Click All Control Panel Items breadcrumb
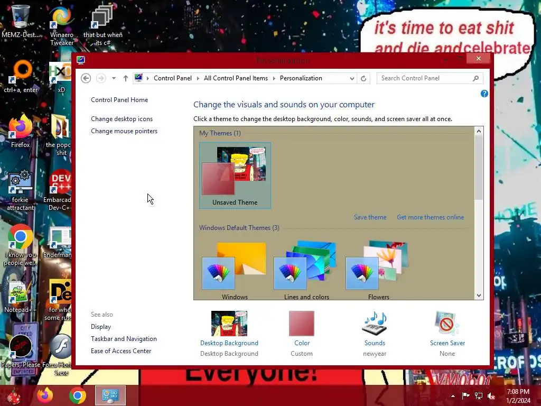 point(236,78)
